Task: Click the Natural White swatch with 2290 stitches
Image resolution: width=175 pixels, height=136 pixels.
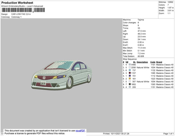Action: pyautogui.click(x=130, y=67)
